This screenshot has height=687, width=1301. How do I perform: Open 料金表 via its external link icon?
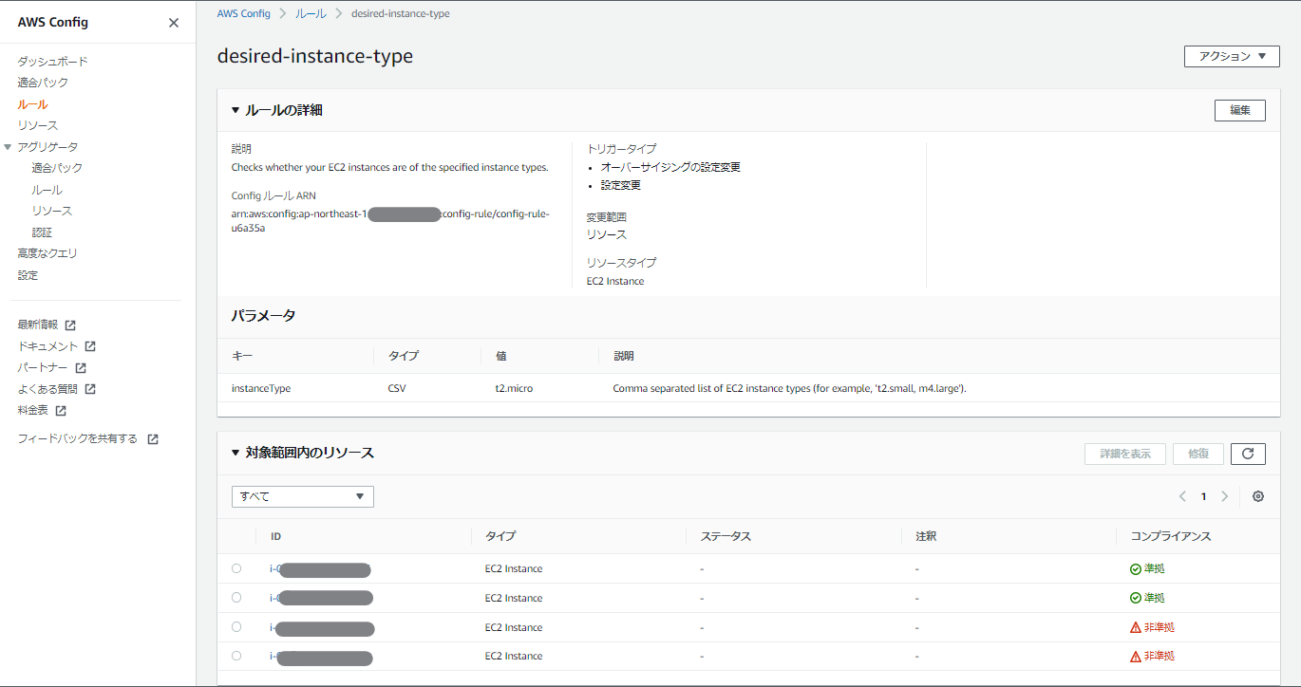pos(63,410)
